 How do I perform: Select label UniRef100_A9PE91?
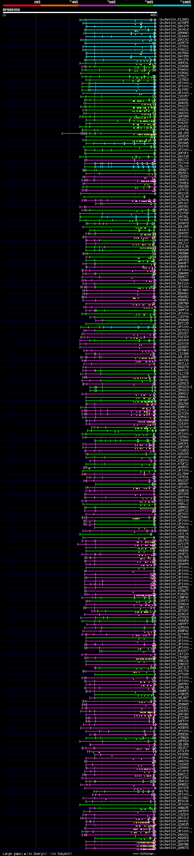(174, 63)
